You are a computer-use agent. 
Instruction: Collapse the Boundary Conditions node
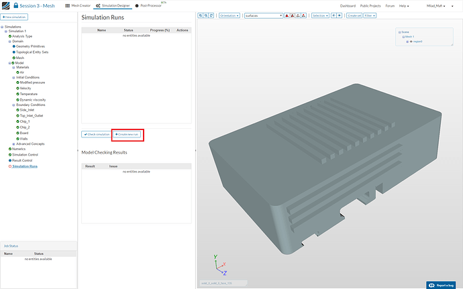coord(13,105)
